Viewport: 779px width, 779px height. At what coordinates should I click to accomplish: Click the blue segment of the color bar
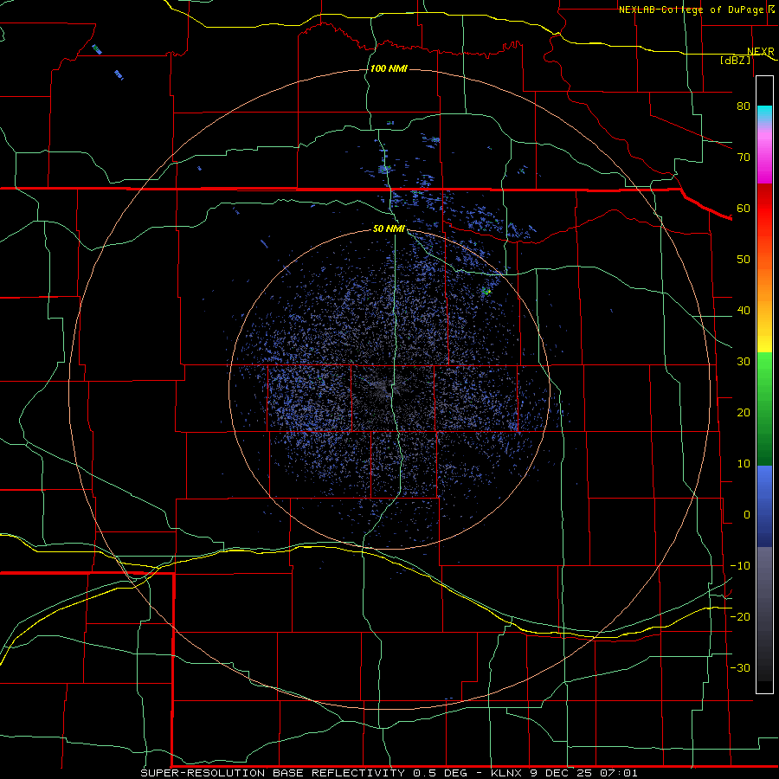click(x=764, y=506)
